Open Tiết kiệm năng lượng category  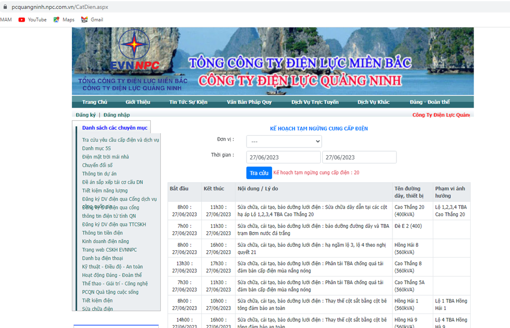click(x=105, y=191)
